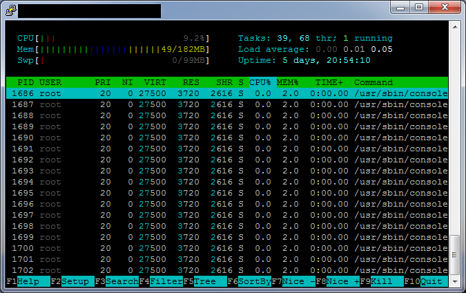Click F10 Quit to exit htop
This screenshot has height=293, width=466.
click(x=434, y=282)
